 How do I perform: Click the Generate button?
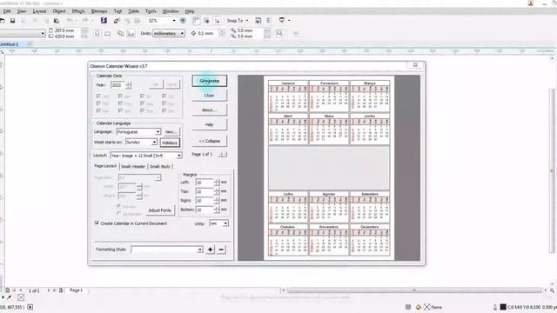point(209,81)
